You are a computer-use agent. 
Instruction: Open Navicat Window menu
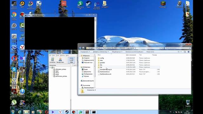pyautogui.click(x=62, y=55)
